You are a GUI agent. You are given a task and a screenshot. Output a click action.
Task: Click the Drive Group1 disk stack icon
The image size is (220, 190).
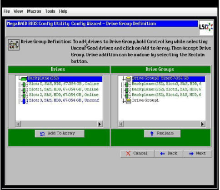coord(128,101)
